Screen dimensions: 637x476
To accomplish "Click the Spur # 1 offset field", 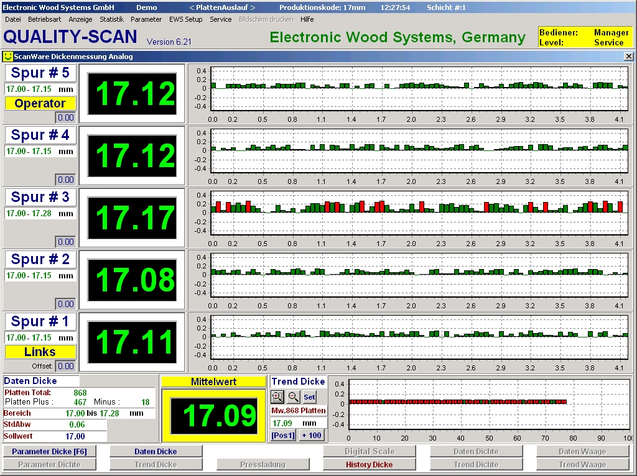I will [x=66, y=366].
